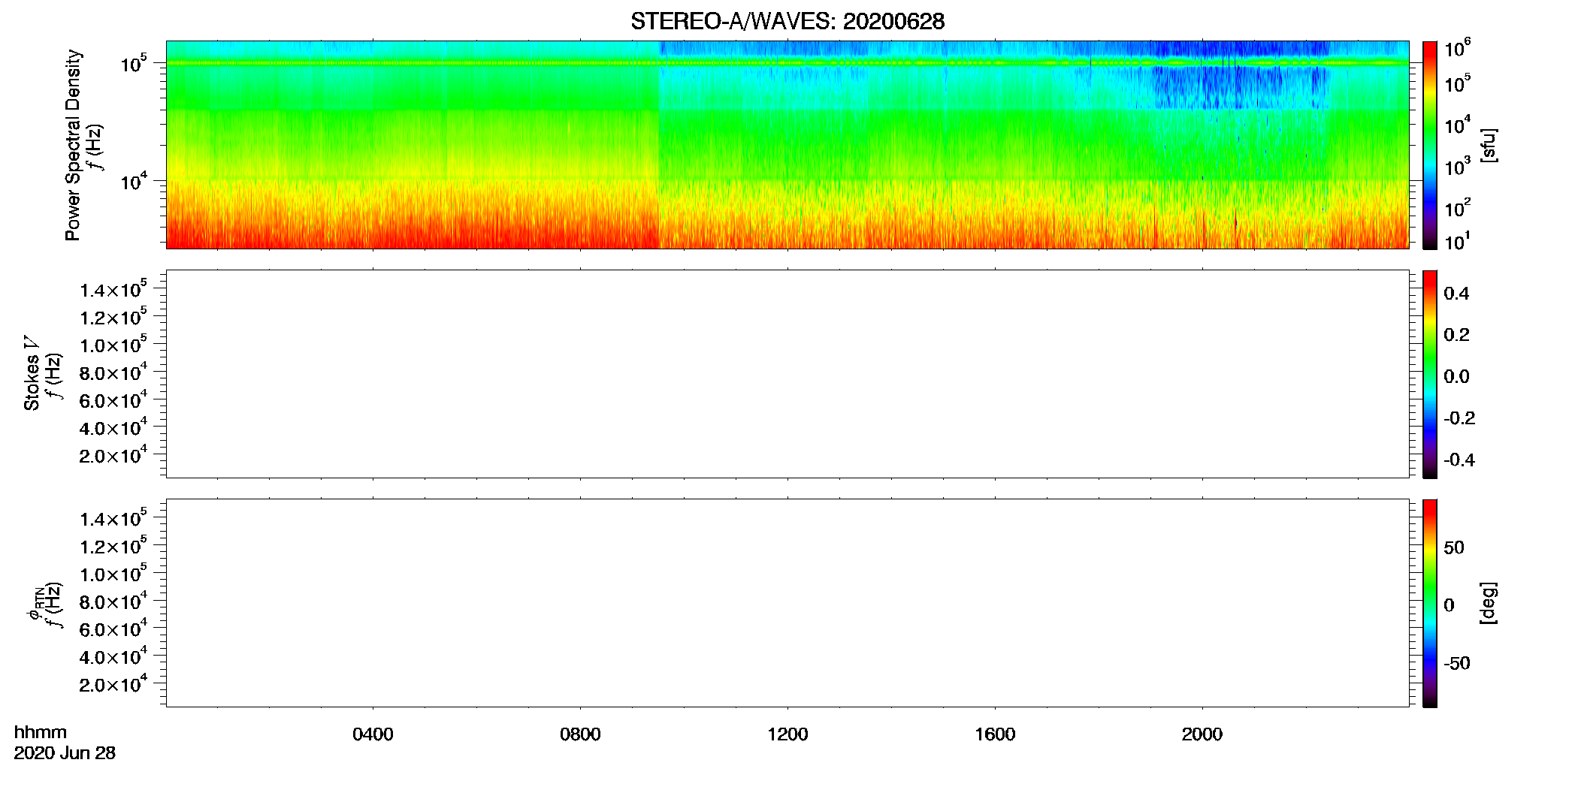Click the Stokes V colorbar
Screen dimensions: 1575x811
[x=1430, y=374]
